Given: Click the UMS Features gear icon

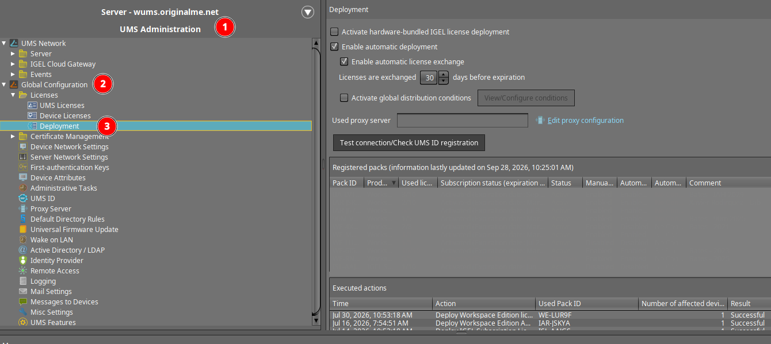Looking at the screenshot, I should (x=23, y=323).
